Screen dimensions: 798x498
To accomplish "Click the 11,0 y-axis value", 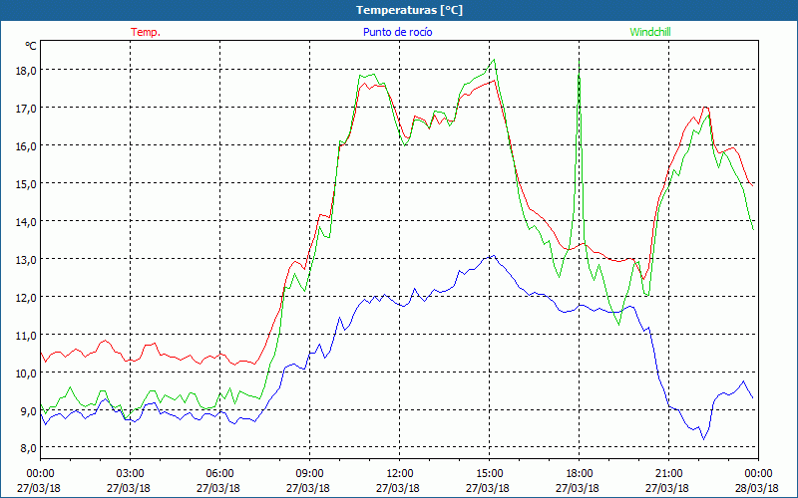I will (x=27, y=335).
